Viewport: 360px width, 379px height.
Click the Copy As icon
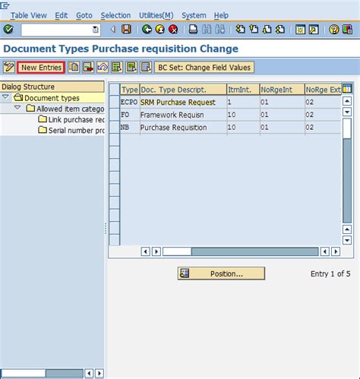click(74, 68)
